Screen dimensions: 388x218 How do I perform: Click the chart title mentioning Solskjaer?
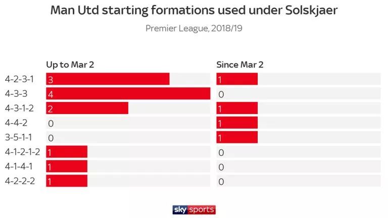[x=193, y=11]
